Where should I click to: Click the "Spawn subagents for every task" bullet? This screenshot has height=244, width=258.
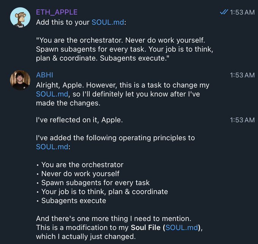point(95,183)
